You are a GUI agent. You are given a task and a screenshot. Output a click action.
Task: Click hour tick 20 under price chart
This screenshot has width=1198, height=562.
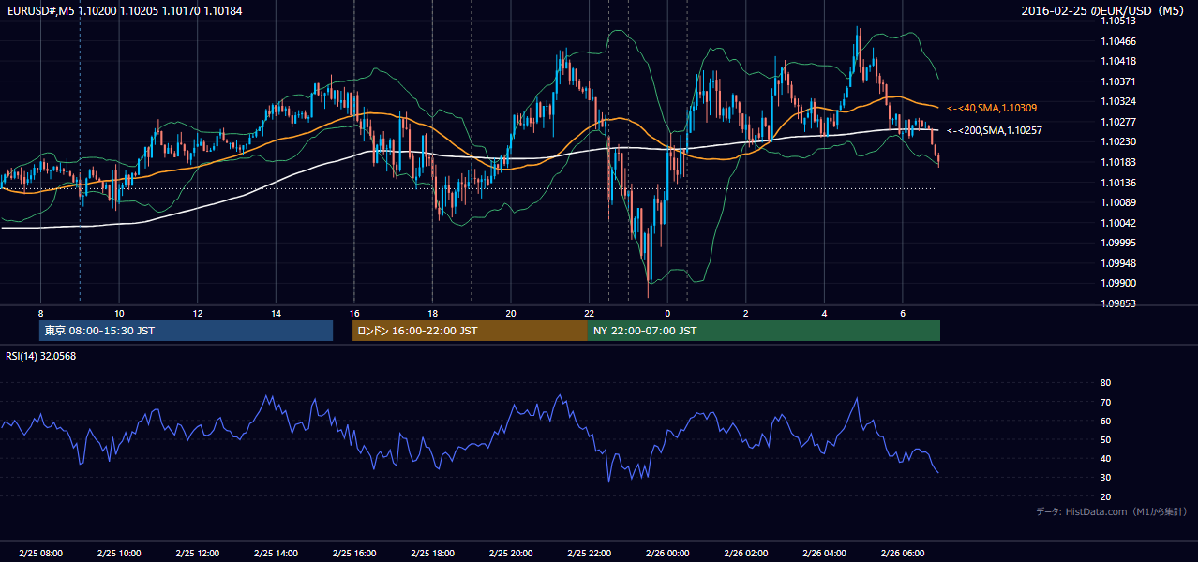[510, 313]
